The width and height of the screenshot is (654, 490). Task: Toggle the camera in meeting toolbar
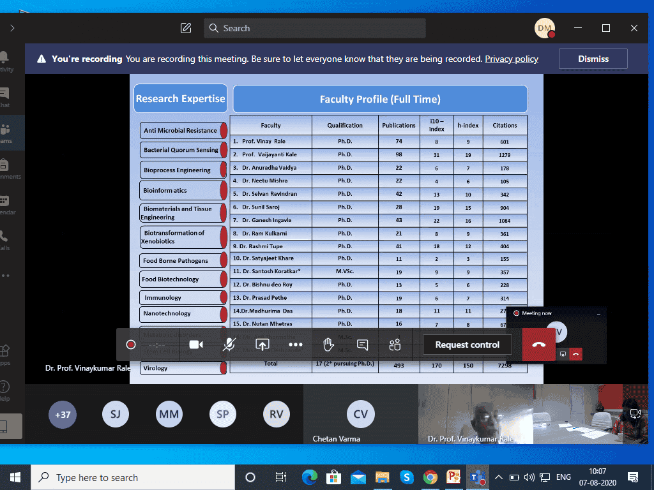tap(196, 345)
